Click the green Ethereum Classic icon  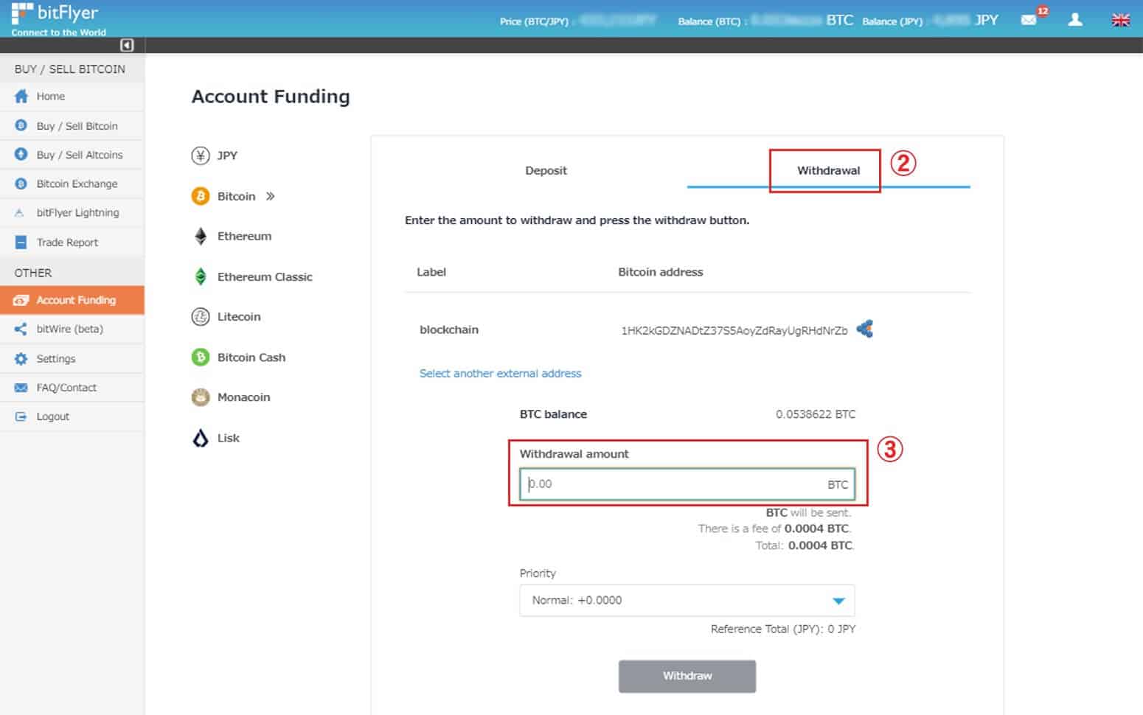click(x=201, y=276)
